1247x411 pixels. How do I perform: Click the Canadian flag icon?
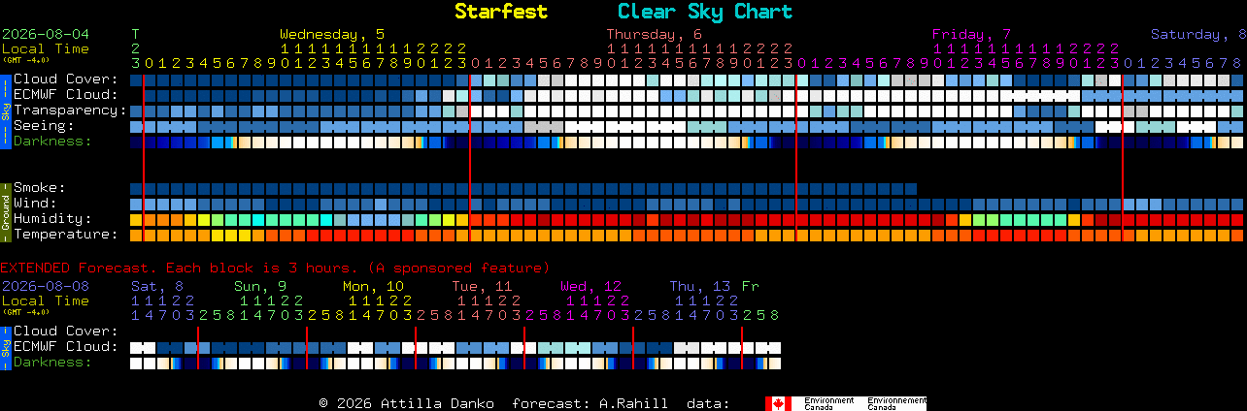[x=778, y=403]
